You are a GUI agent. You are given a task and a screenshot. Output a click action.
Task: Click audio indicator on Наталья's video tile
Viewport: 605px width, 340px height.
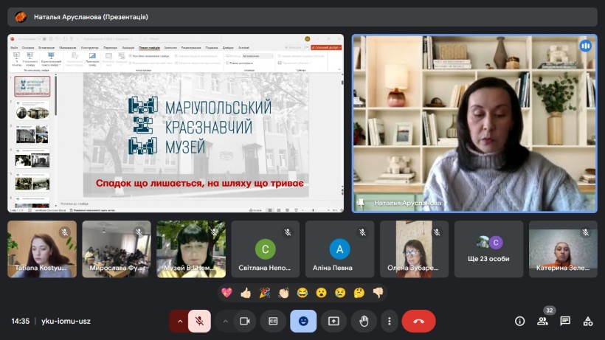pyautogui.click(x=585, y=46)
